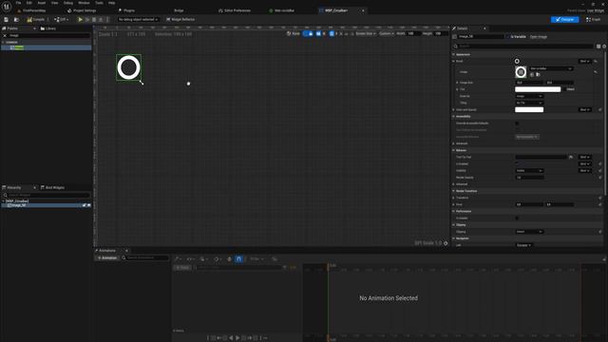Browse to brush image asset icon
This screenshot has height=342, width=608.
538,74
